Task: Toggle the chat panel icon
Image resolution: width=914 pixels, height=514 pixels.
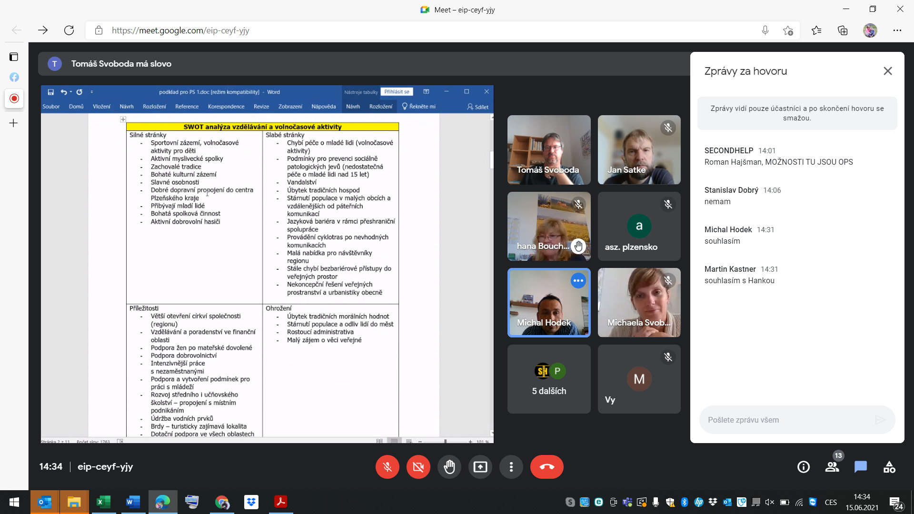Action: [x=860, y=467]
